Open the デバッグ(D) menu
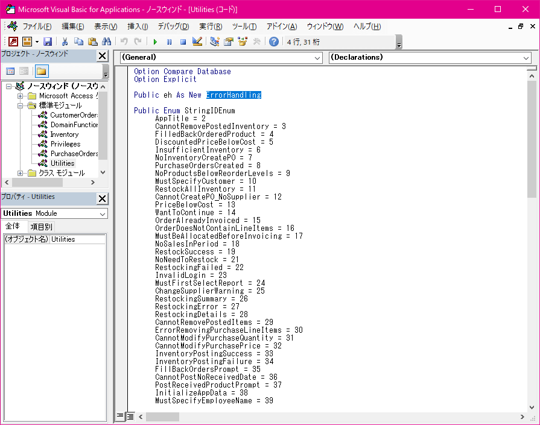540x425 pixels. pyautogui.click(x=173, y=27)
